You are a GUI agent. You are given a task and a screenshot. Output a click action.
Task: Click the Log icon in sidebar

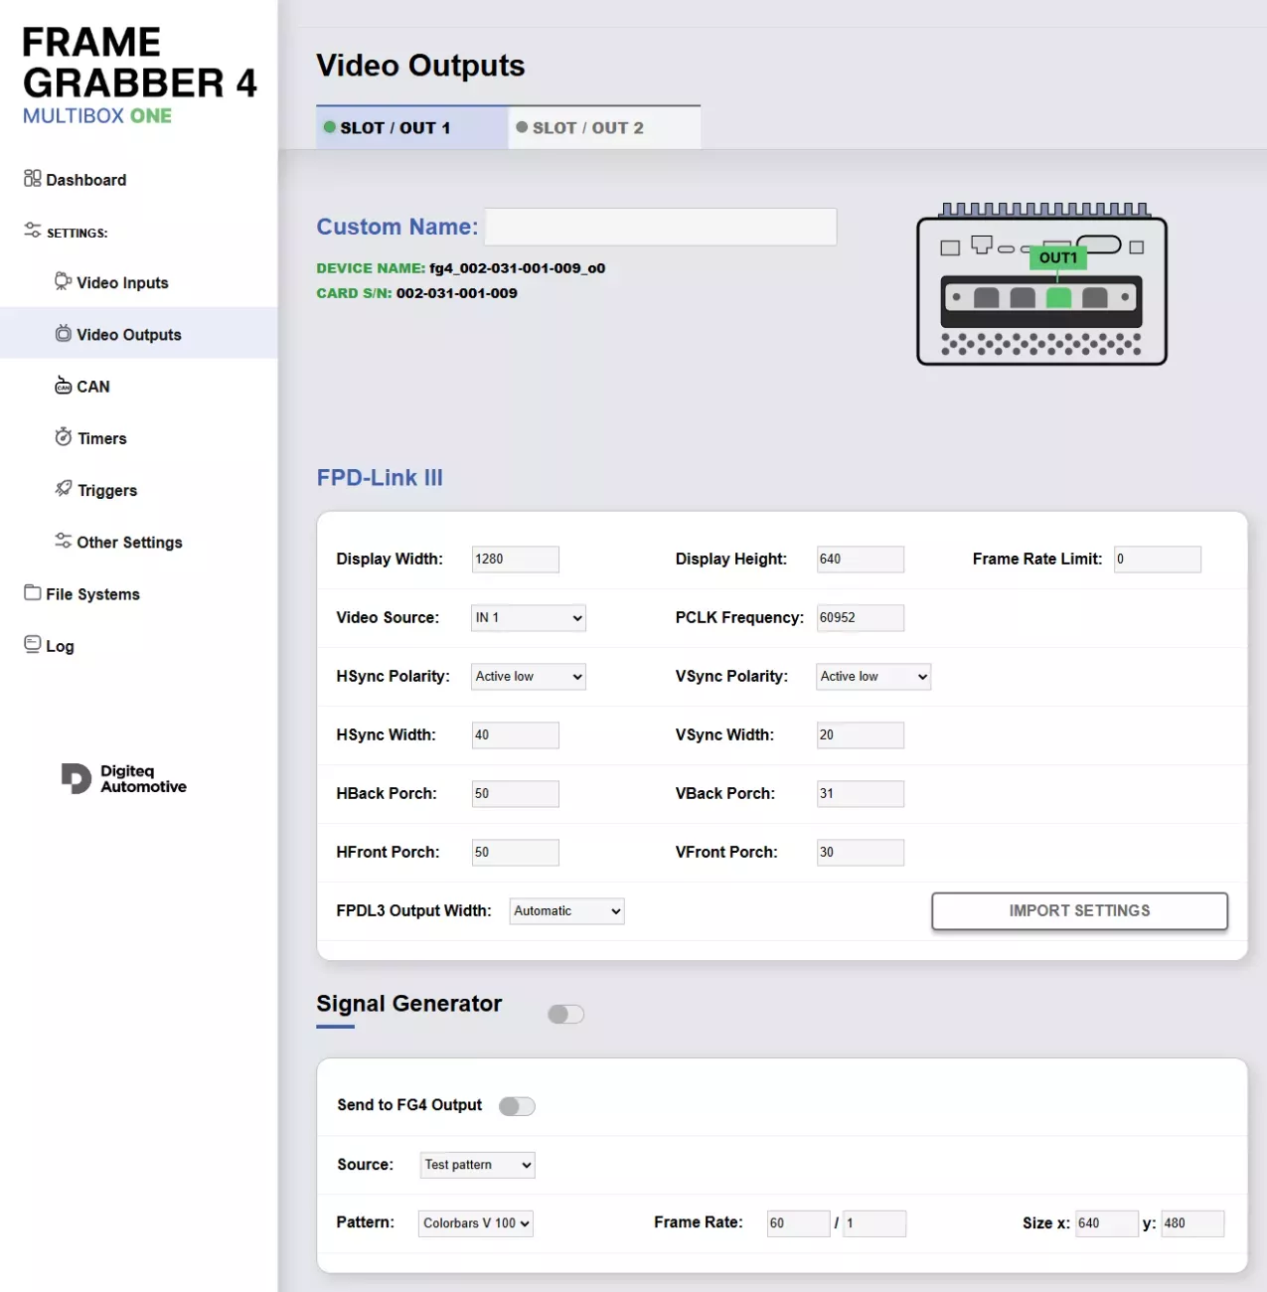point(33,644)
